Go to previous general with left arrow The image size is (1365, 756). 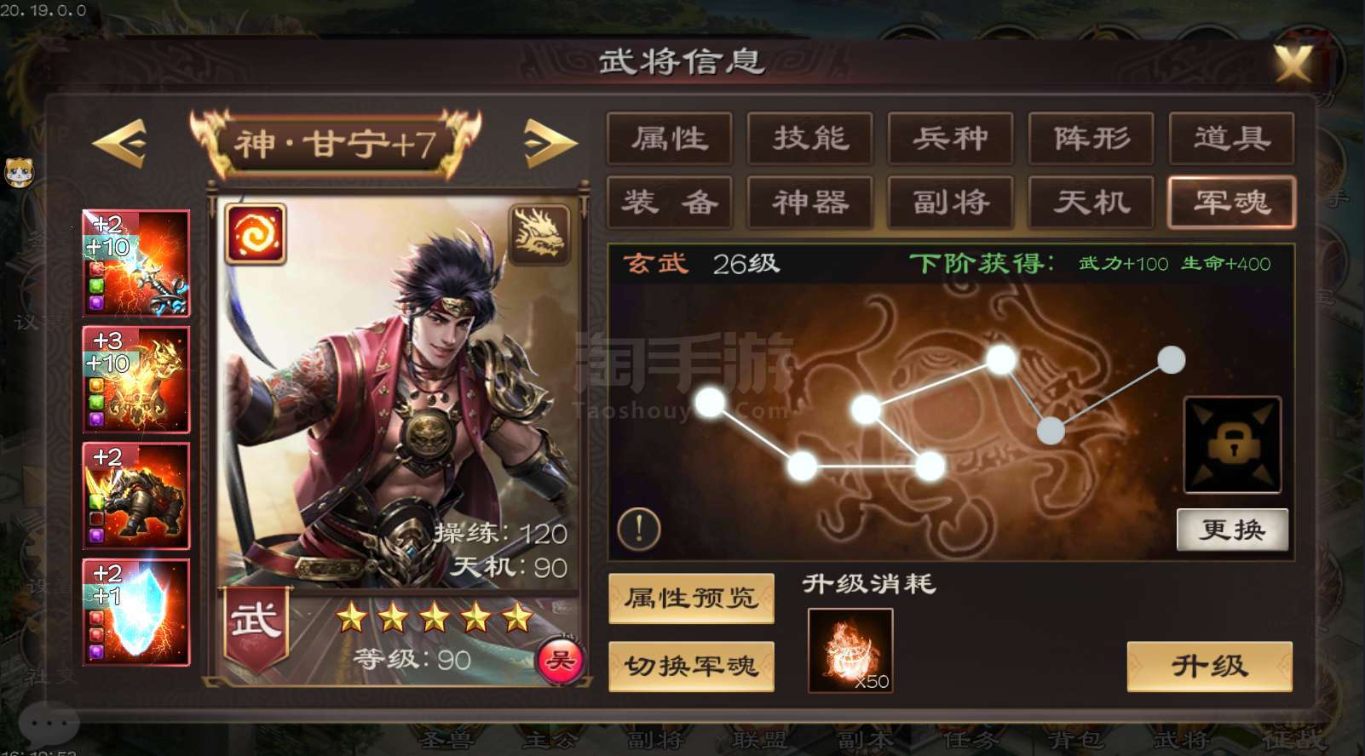[119, 142]
